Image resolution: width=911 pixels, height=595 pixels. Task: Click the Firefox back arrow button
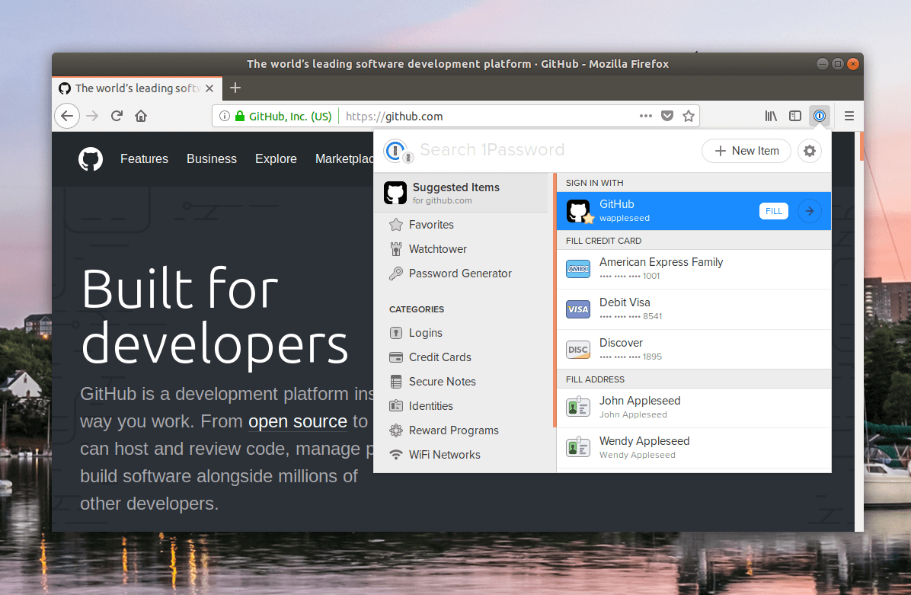point(67,117)
